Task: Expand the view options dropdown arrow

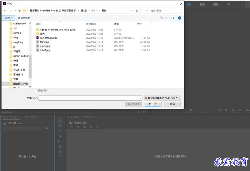Action: tap(166, 18)
